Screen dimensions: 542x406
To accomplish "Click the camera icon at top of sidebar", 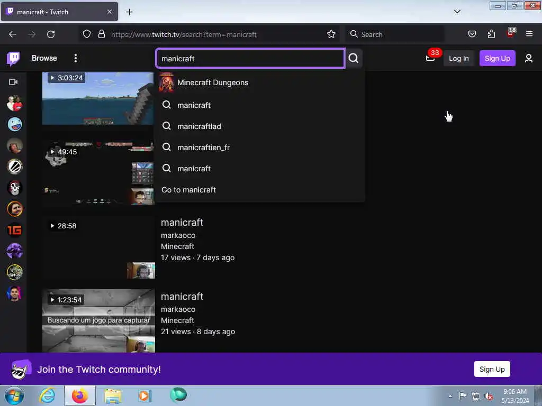I will coord(13,82).
